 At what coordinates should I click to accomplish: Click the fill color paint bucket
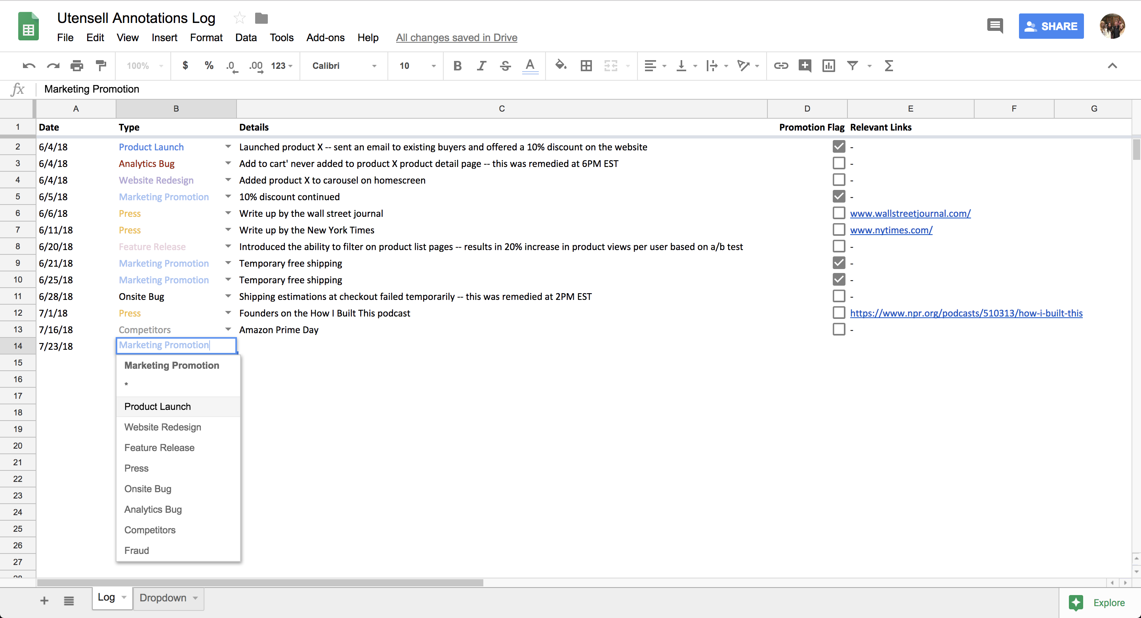[x=560, y=65]
